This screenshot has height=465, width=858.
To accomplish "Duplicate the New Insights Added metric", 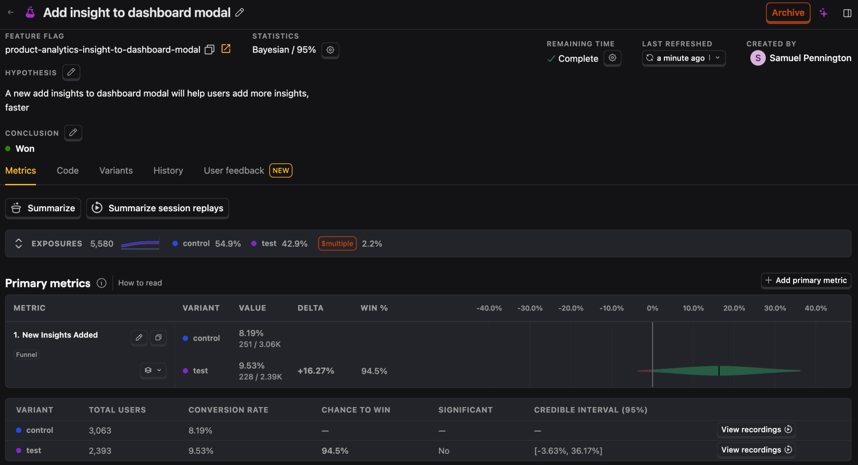I will click(x=158, y=337).
